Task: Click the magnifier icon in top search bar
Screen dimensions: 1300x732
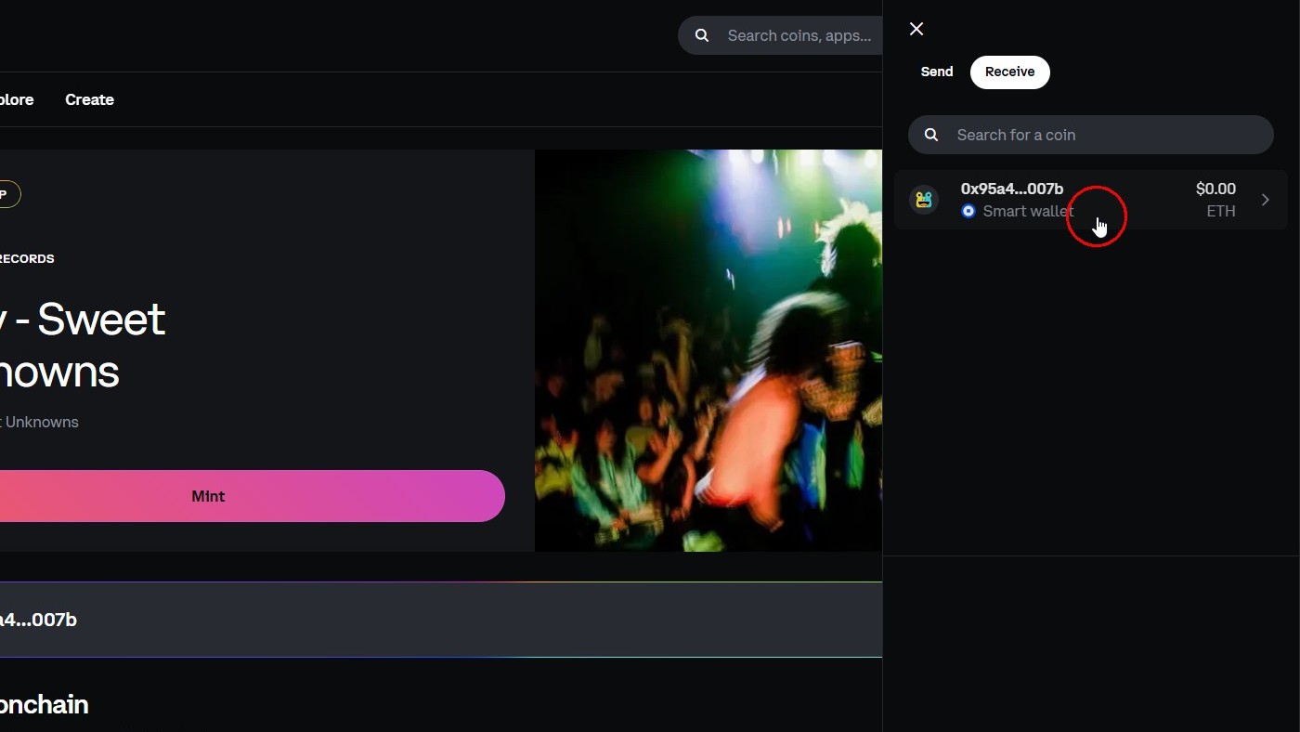Action: tap(702, 35)
